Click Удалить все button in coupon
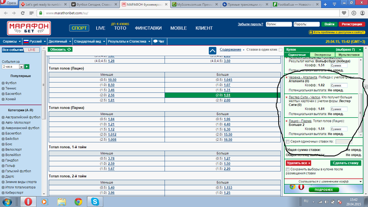Screen dimensions: 368x207 coord(298,163)
